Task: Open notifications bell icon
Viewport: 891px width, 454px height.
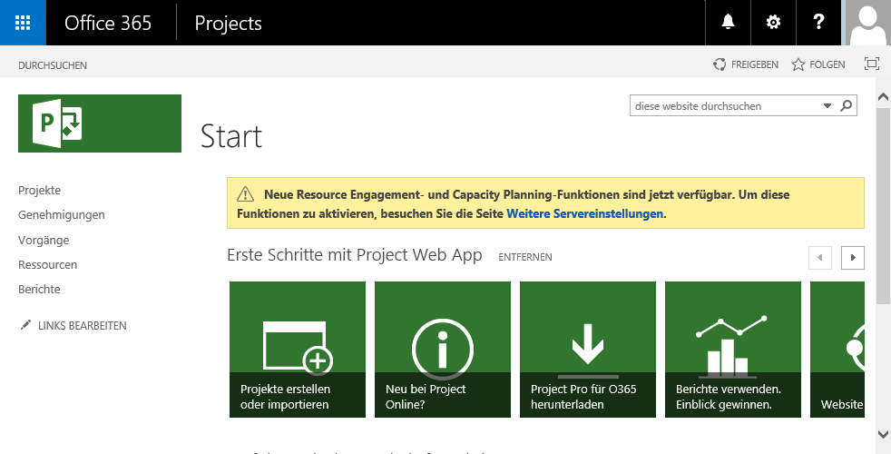Action: click(728, 23)
